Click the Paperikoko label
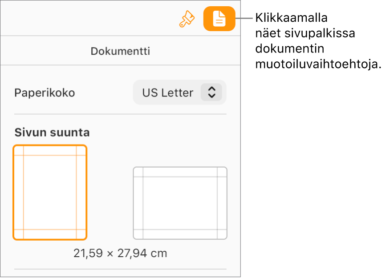This screenshot has width=390, height=278. [45, 93]
